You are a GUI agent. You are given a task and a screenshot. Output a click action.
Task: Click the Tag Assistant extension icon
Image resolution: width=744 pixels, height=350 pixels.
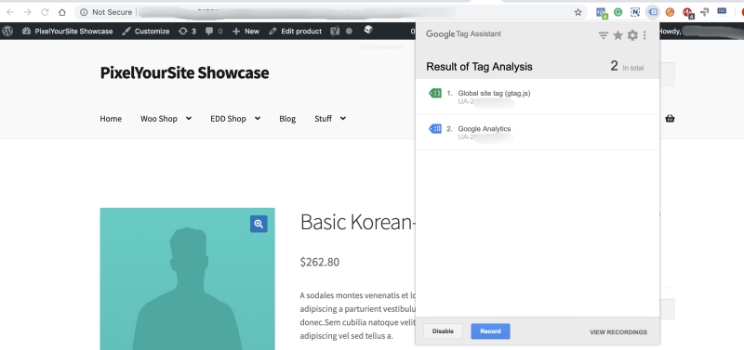(653, 12)
